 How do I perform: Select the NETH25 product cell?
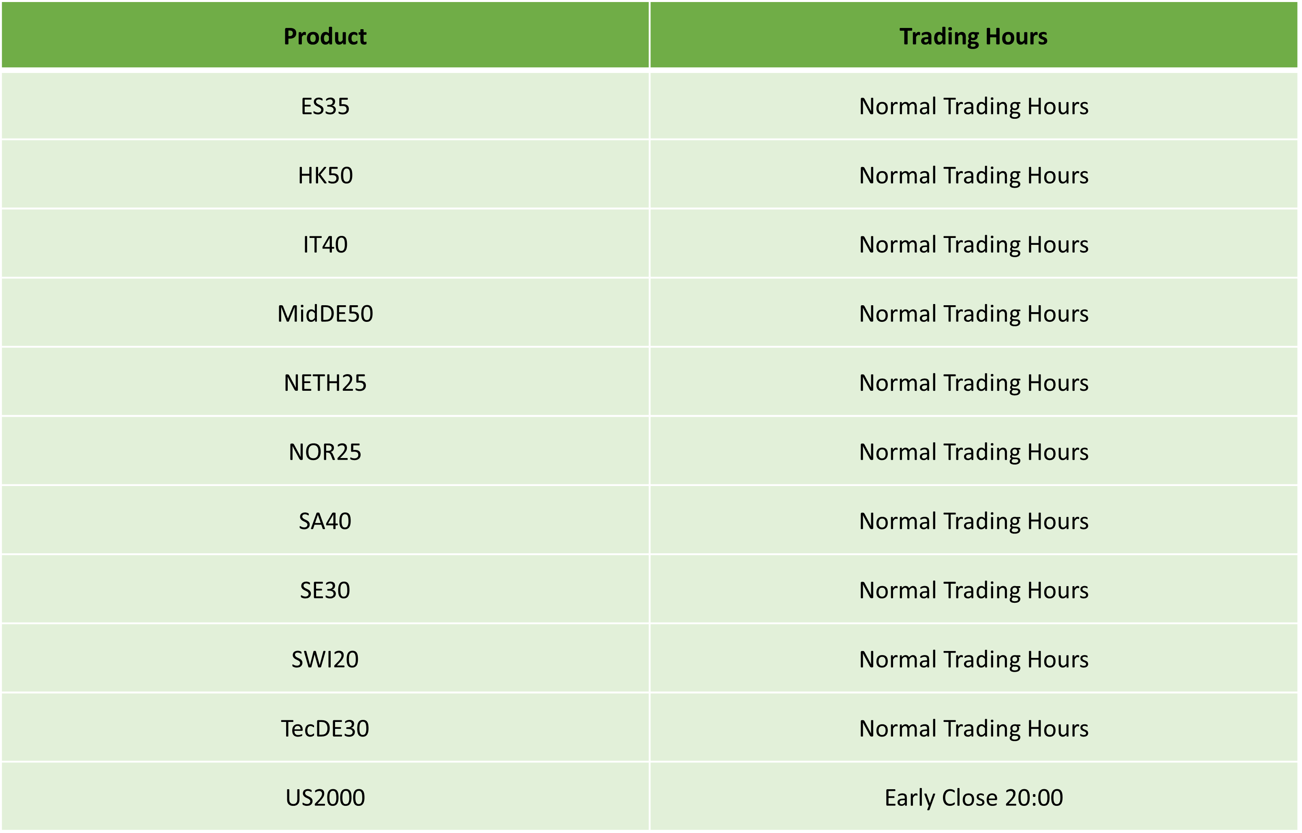[325, 382]
